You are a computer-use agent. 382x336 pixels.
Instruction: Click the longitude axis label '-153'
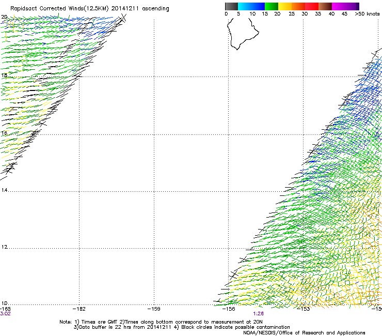tap(304, 309)
